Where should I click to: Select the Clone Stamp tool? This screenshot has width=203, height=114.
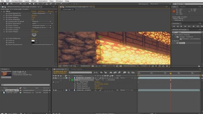pos(47,4)
